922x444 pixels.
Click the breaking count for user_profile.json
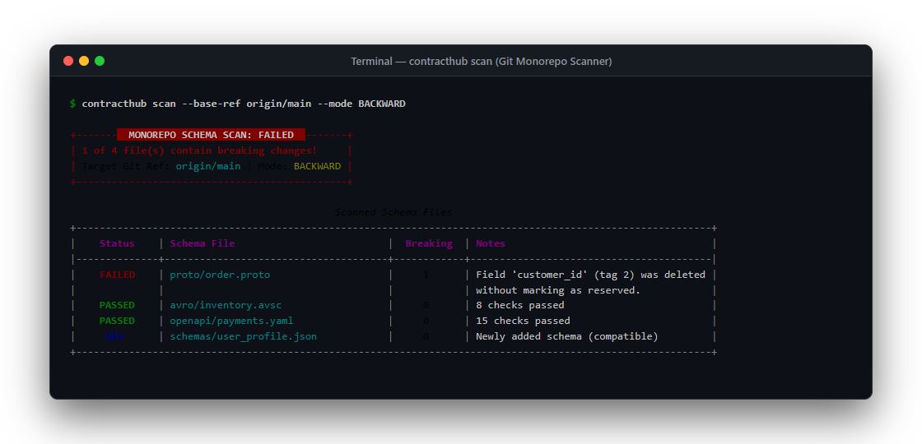[x=426, y=336]
